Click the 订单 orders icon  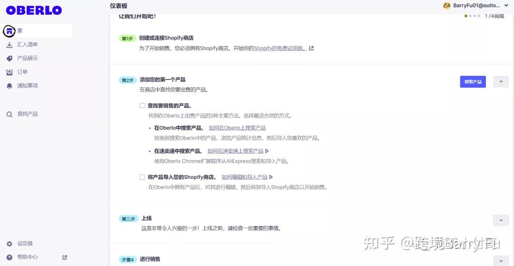pos(10,72)
